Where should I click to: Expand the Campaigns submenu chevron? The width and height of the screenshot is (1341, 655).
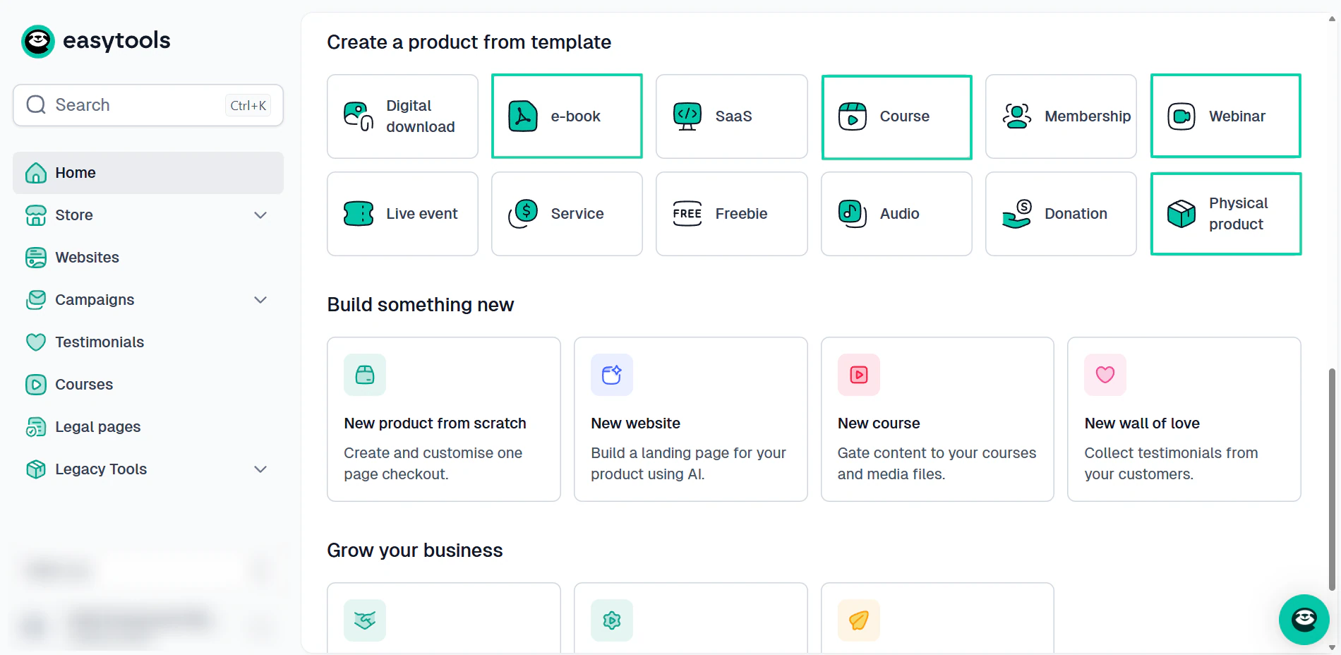tap(260, 300)
